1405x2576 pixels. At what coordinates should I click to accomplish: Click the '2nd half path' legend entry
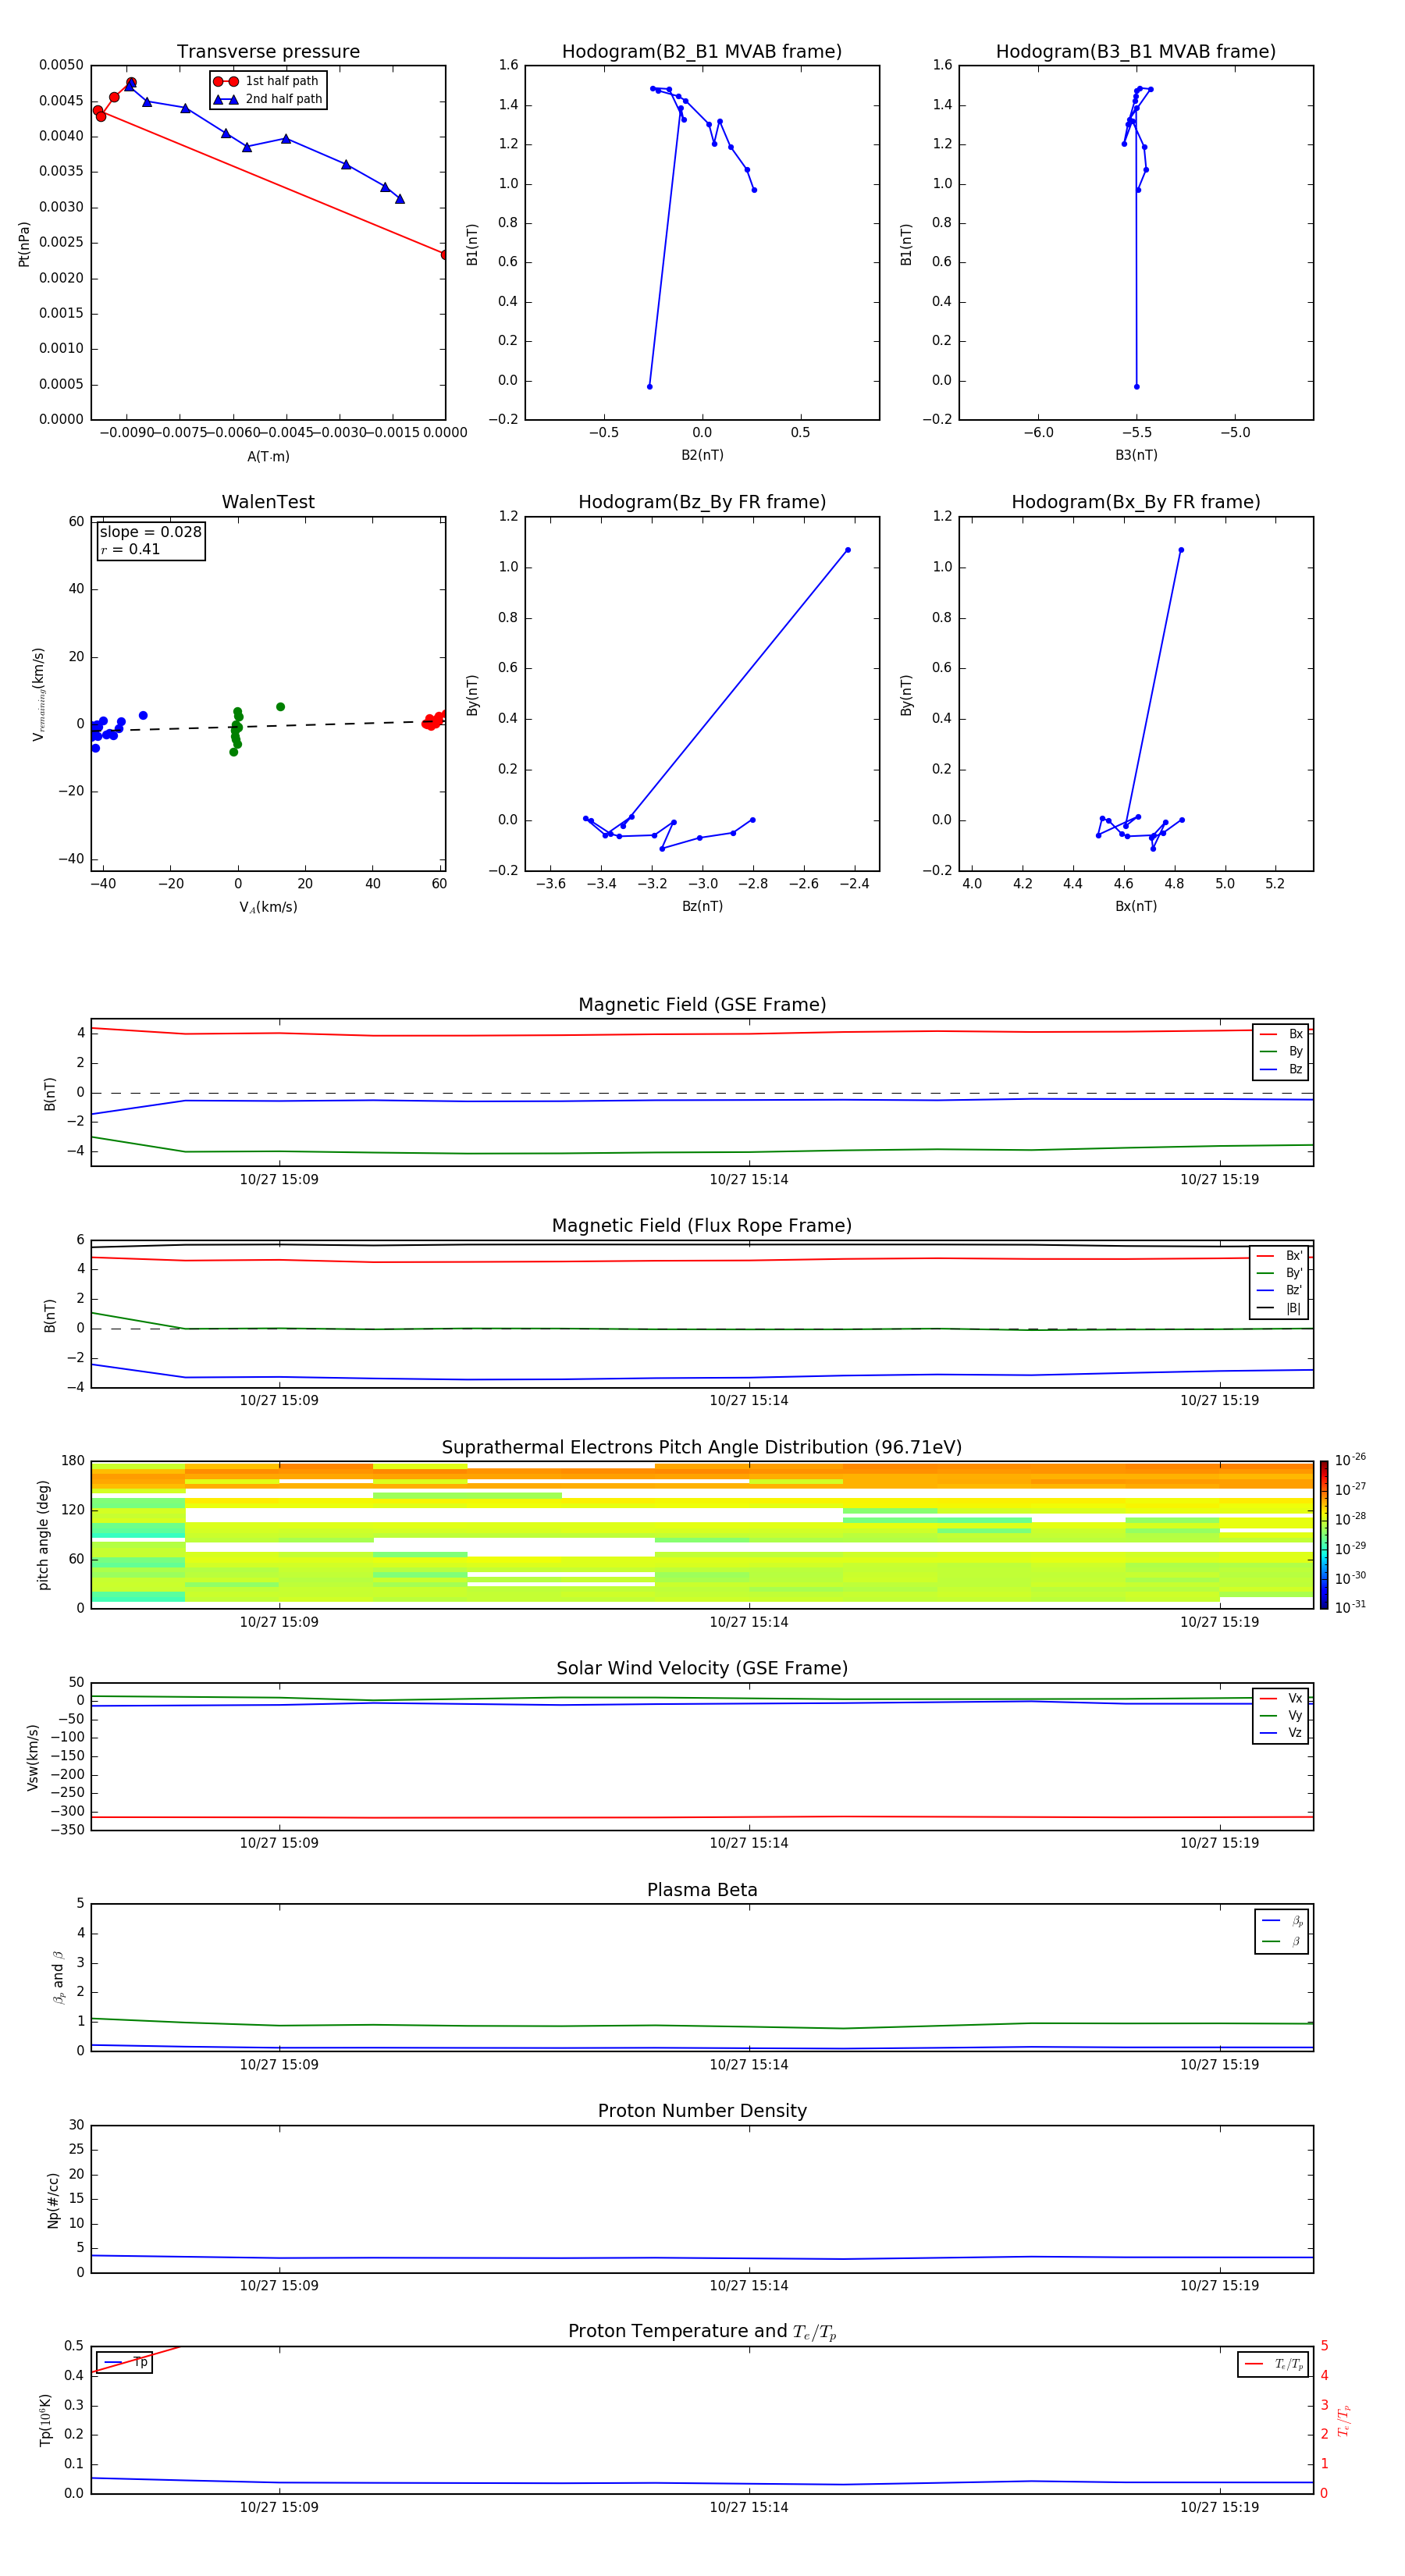[268, 99]
